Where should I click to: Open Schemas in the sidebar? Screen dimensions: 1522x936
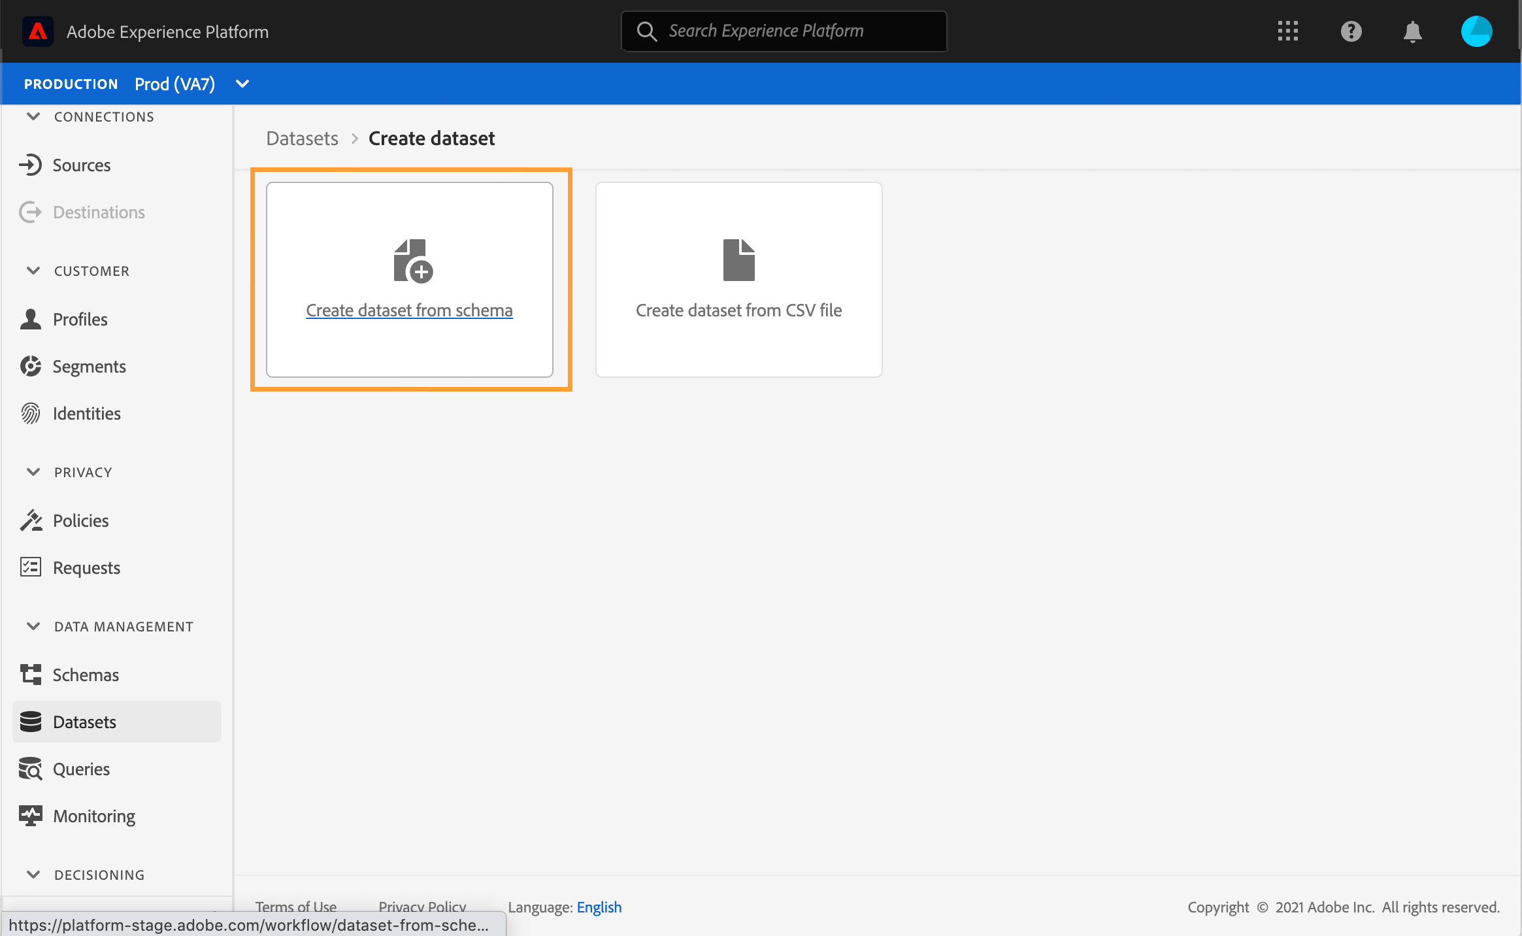click(86, 675)
